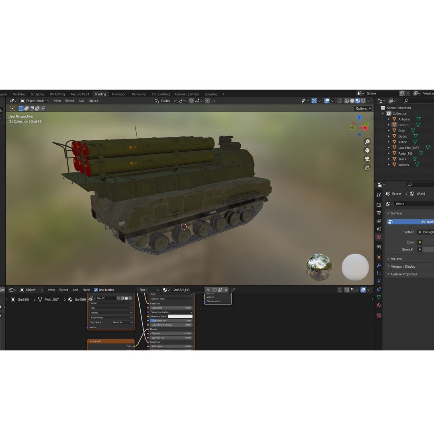Toggle snapping magnet in the viewport header
Image resolution: width=434 pixels, height=434 pixels.
tap(191, 101)
